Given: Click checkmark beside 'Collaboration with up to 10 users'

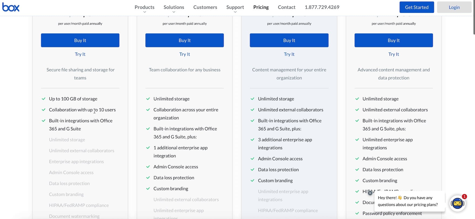Looking at the screenshot, I should [x=43, y=110].
